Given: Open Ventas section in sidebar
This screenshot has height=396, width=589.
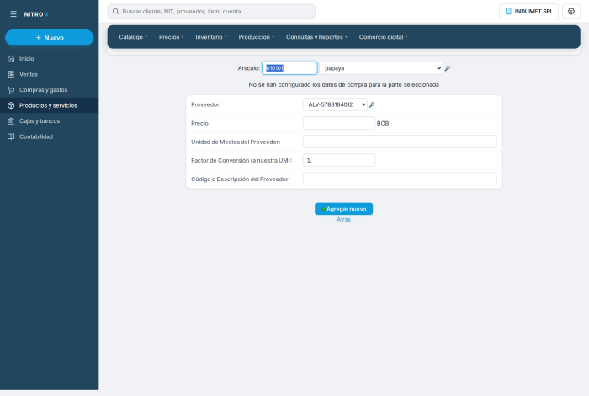Looking at the screenshot, I should tap(49, 74).
